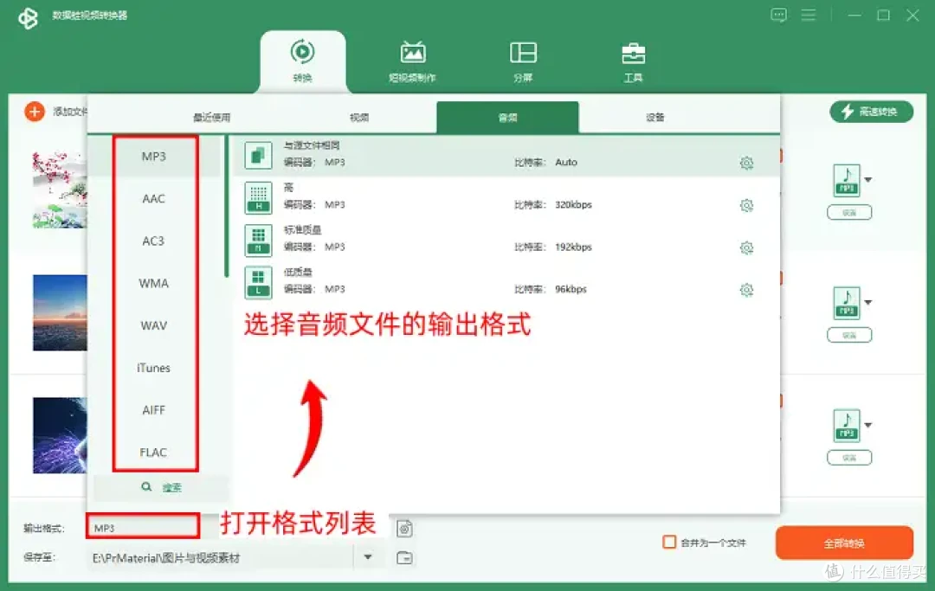Expand the third file's format dropdown arrow
The image size is (935, 591).
(x=868, y=425)
